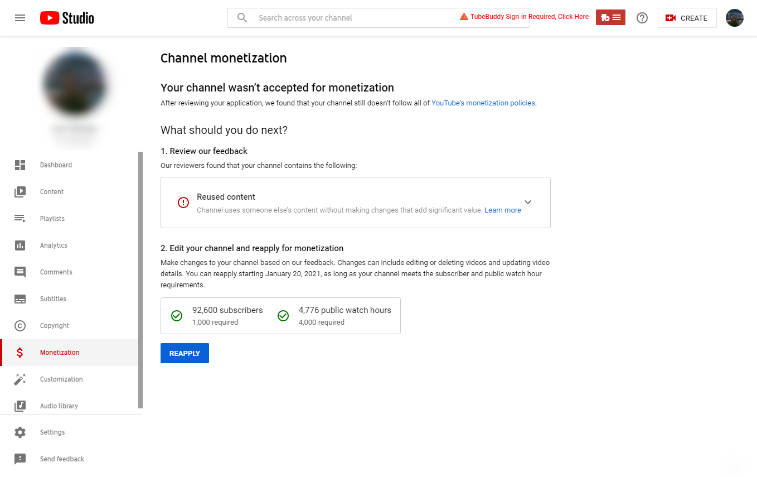Expand the Reused content chevron

pos(528,202)
